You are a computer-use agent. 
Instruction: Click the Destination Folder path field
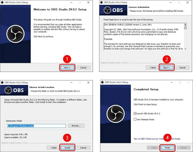pos(37,126)
